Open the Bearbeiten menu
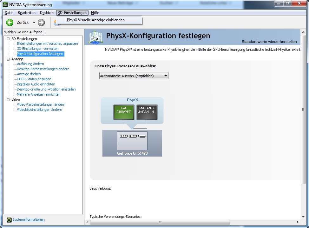Screen dimensions: 309x228 27,13
